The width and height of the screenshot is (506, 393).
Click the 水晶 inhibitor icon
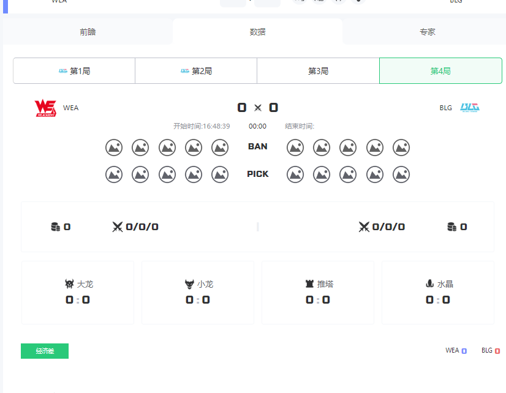(429, 283)
